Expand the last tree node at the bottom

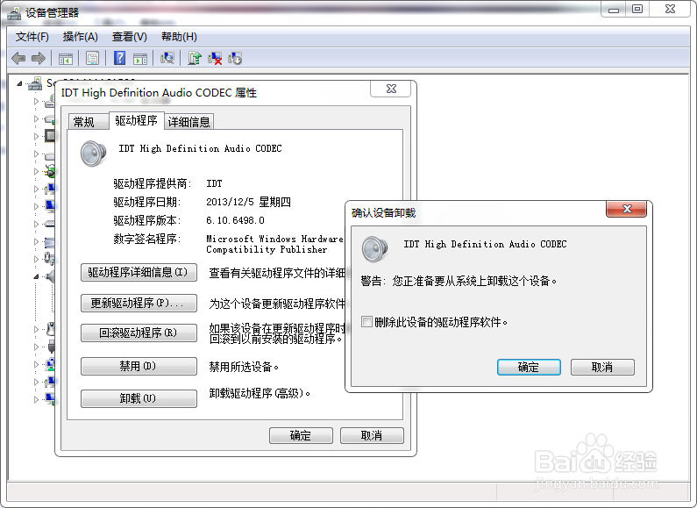click(x=37, y=399)
